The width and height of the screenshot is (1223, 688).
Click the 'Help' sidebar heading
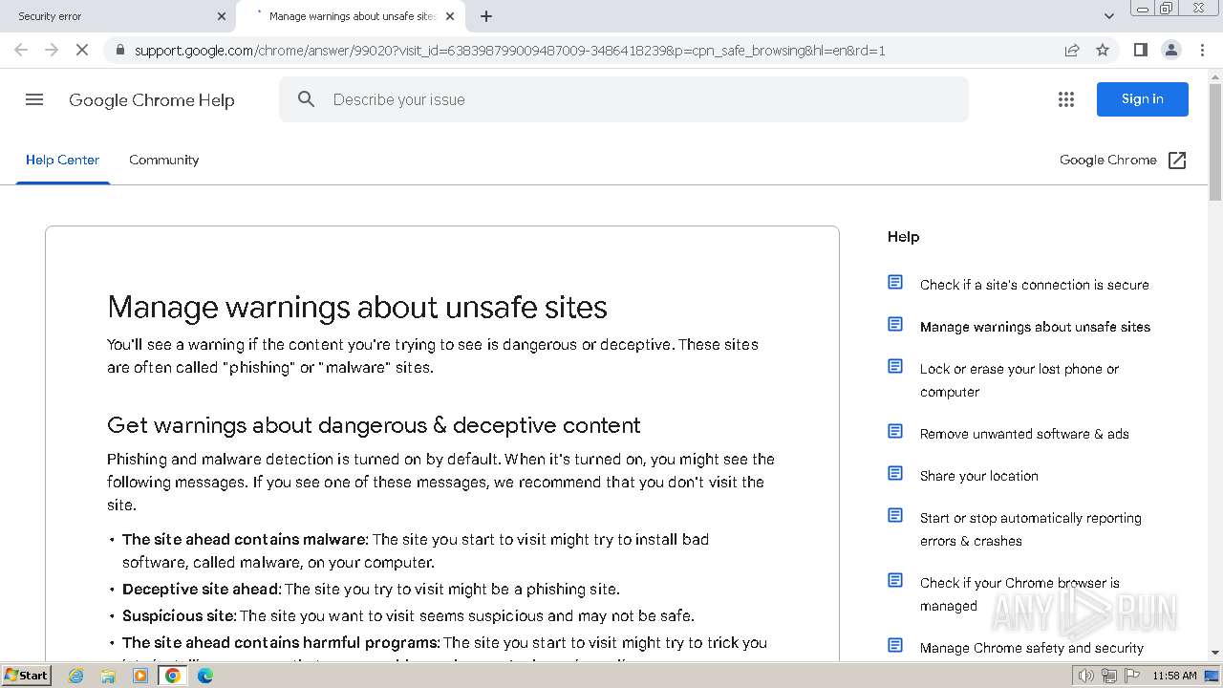pos(903,237)
